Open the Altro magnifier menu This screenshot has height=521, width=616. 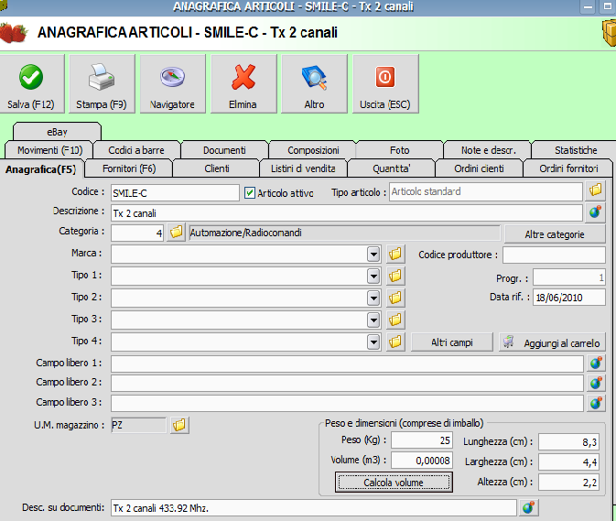tap(314, 83)
